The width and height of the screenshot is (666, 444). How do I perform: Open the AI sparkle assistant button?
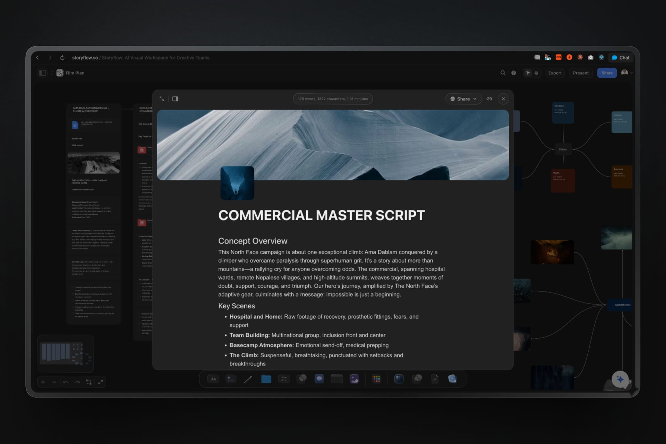(620, 379)
